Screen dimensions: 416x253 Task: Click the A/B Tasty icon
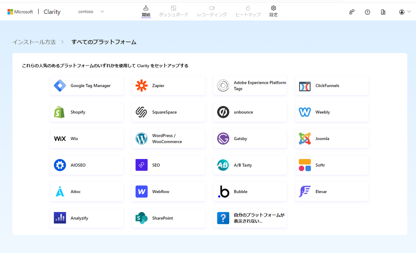[x=223, y=165]
